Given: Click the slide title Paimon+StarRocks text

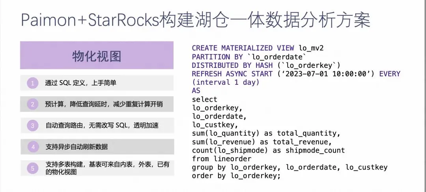Looking at the screenshot, I should 90,20.
